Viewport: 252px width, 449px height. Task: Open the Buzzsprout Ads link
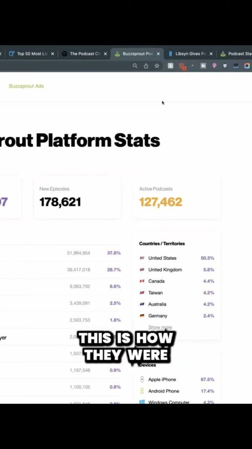26,86
